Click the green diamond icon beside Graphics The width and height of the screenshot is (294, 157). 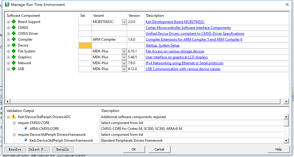coord(14,57)
